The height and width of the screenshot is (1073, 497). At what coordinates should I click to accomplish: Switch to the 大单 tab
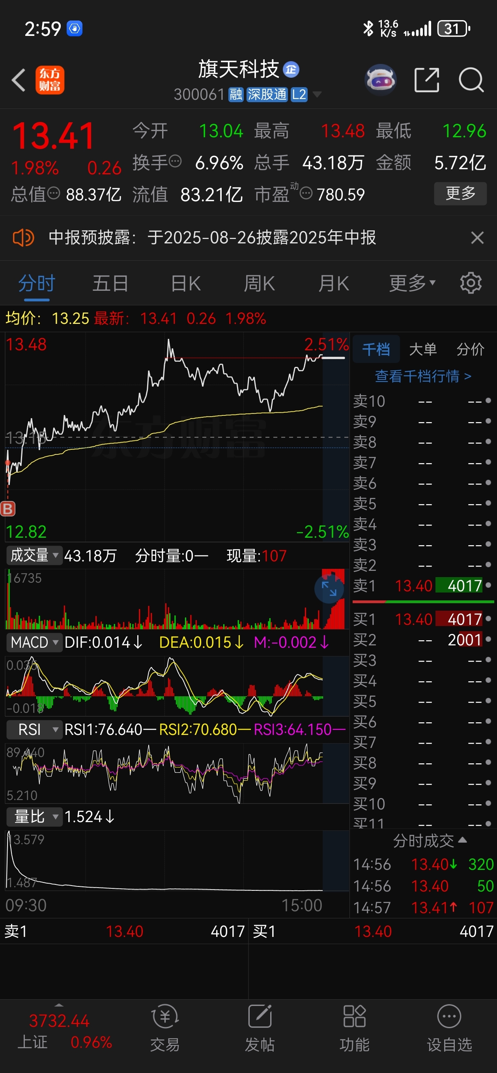click(x=423, y=349)
